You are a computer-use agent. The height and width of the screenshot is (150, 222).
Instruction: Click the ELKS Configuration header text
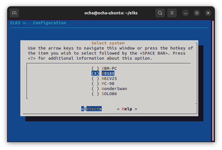point(38,23)
